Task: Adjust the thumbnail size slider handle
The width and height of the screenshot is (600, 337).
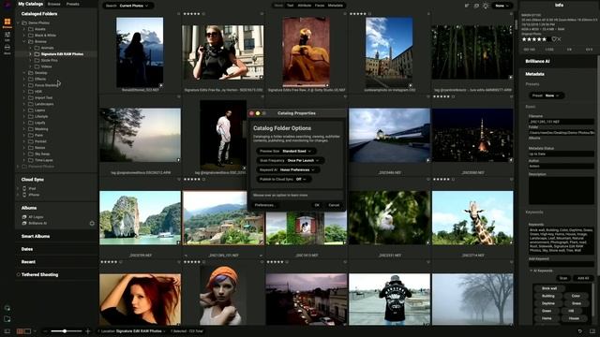Action: (65, 331)
